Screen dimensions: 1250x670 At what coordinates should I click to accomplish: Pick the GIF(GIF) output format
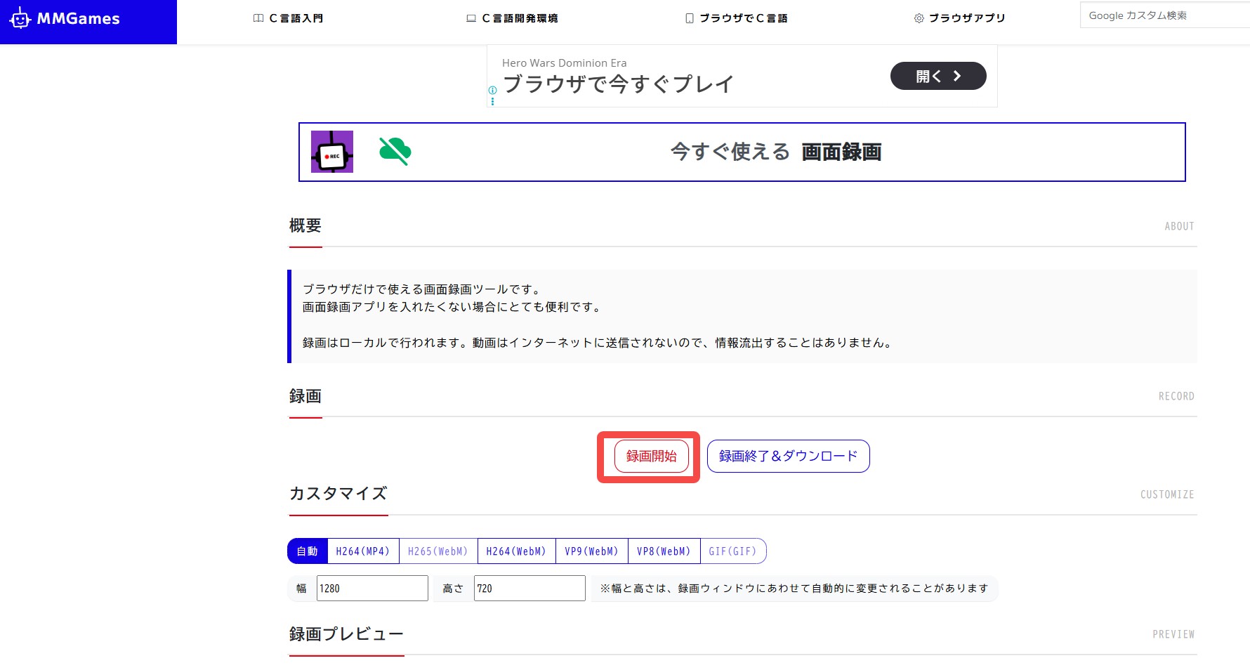pos(732,551)
